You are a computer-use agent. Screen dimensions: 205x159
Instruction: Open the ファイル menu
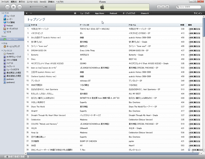(x=5, y=2)
